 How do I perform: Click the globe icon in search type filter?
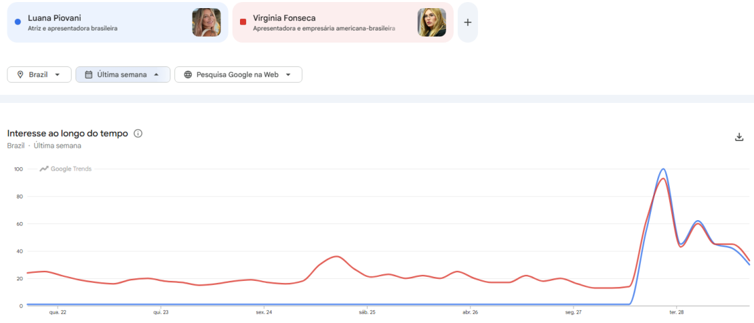click(188, 74)
